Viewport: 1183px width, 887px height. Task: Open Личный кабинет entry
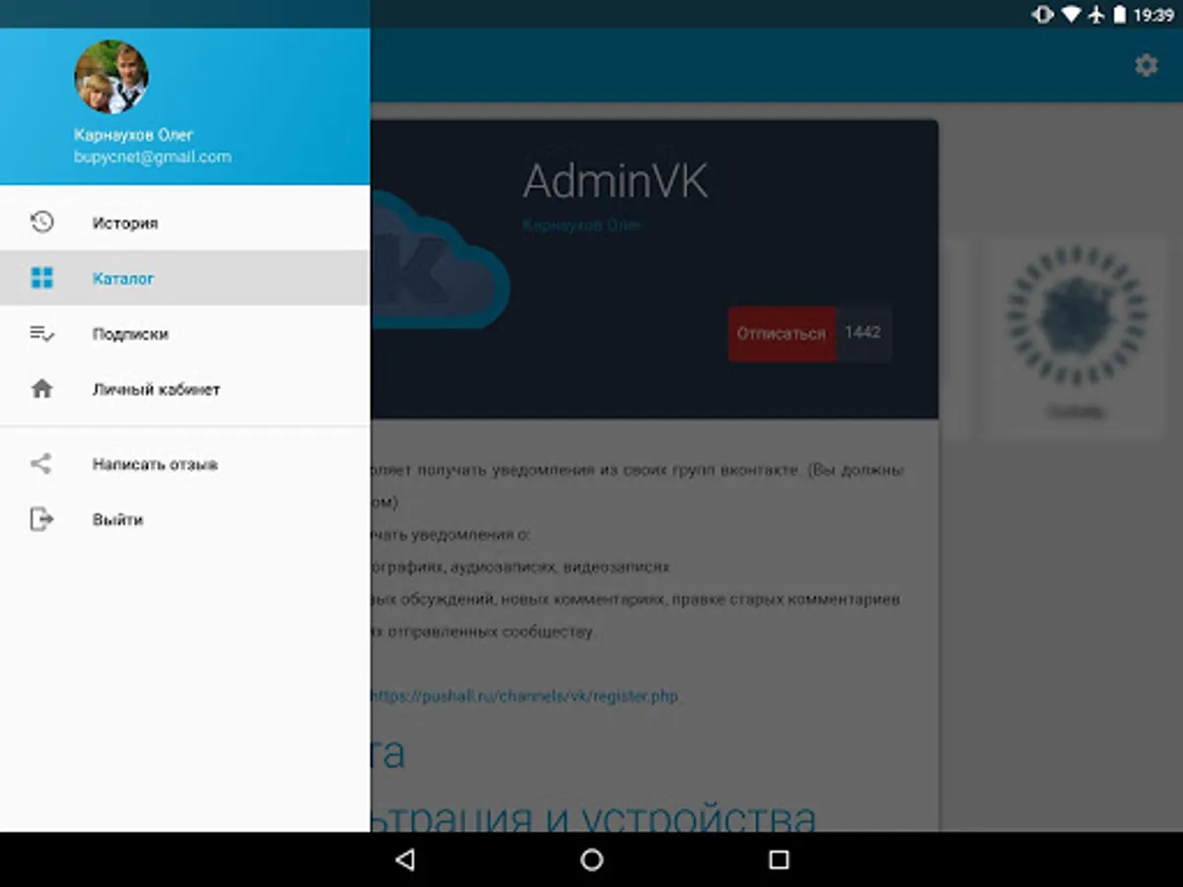click(184, 389)
